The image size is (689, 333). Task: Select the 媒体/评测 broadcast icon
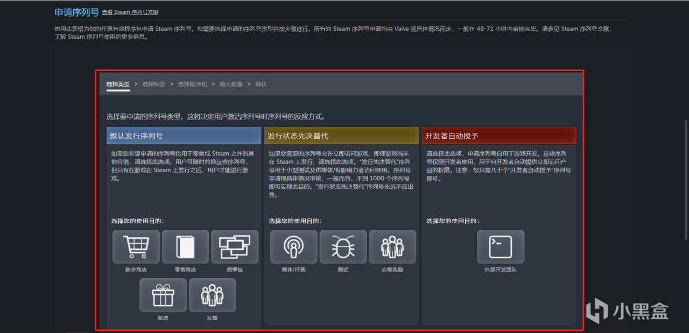coord(294,247)
